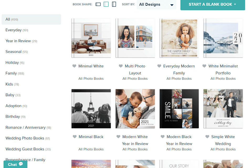Viewport: 252px width, 168px height.
Task: Click the Harper Family book cover
Action: point(179,38)
